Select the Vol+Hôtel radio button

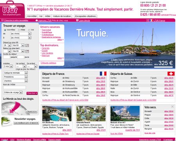[x=5, y=30]
